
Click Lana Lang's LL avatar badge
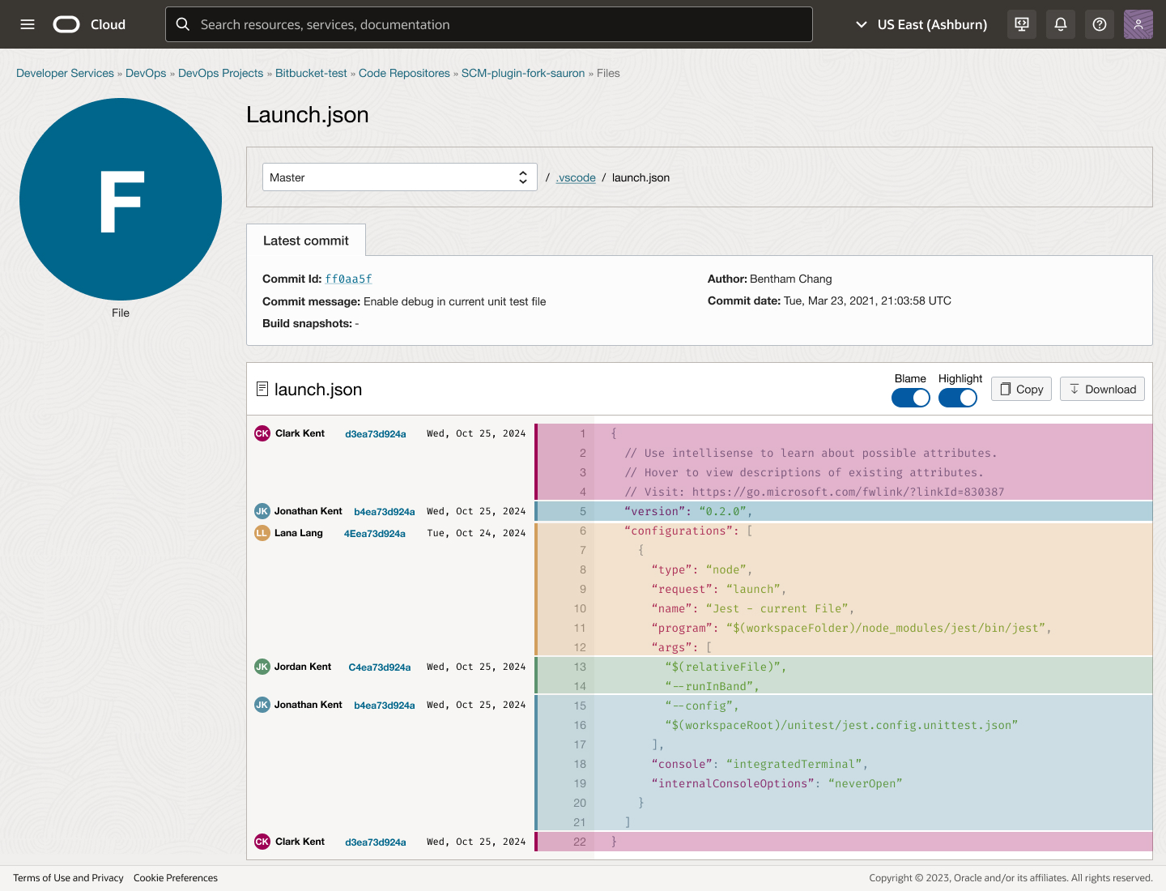click(262, 533)
